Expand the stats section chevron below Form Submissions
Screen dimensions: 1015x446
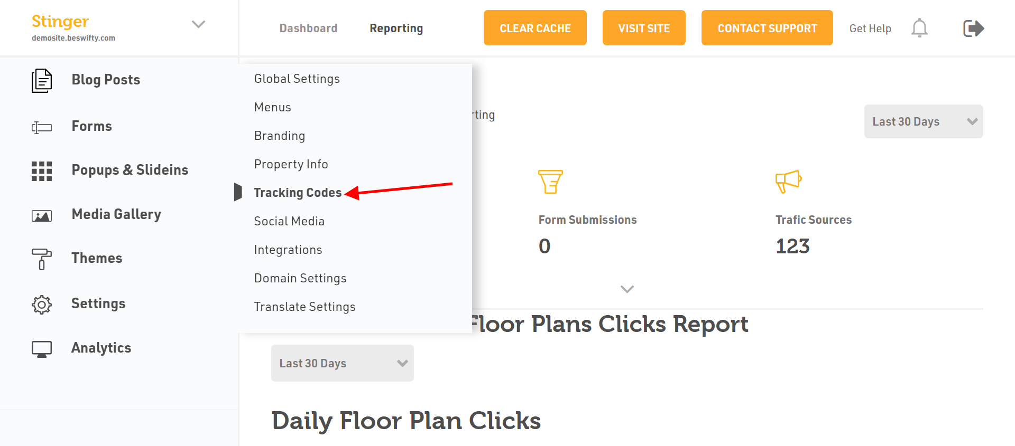(627, 289)
